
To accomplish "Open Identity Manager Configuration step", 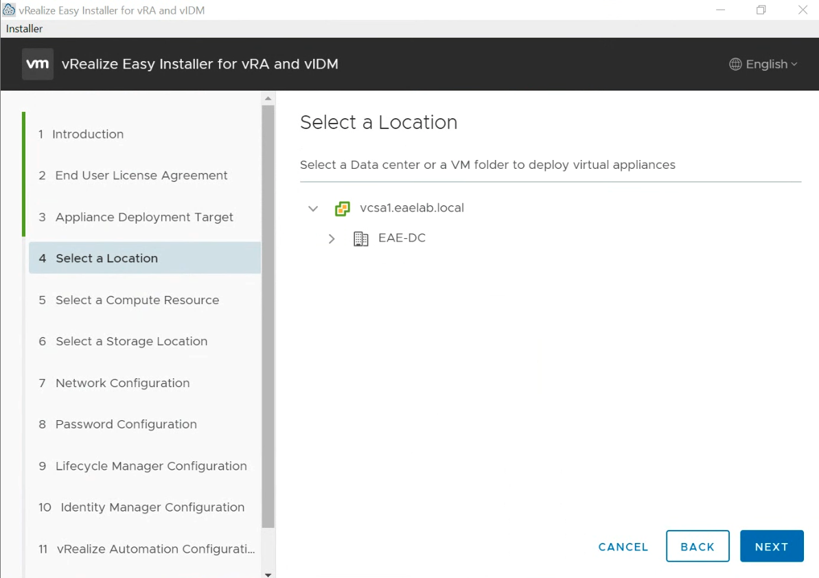I will click(152, 507).
